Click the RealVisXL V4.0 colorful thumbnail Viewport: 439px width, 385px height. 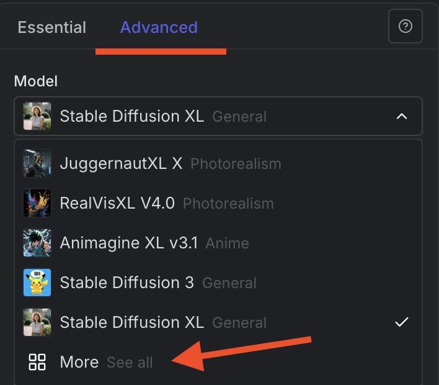click(x=37, y=203)
